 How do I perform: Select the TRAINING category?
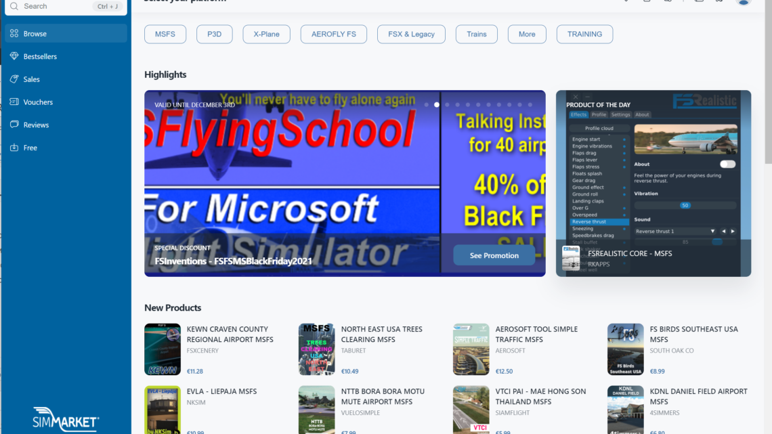tap(584, 34)
